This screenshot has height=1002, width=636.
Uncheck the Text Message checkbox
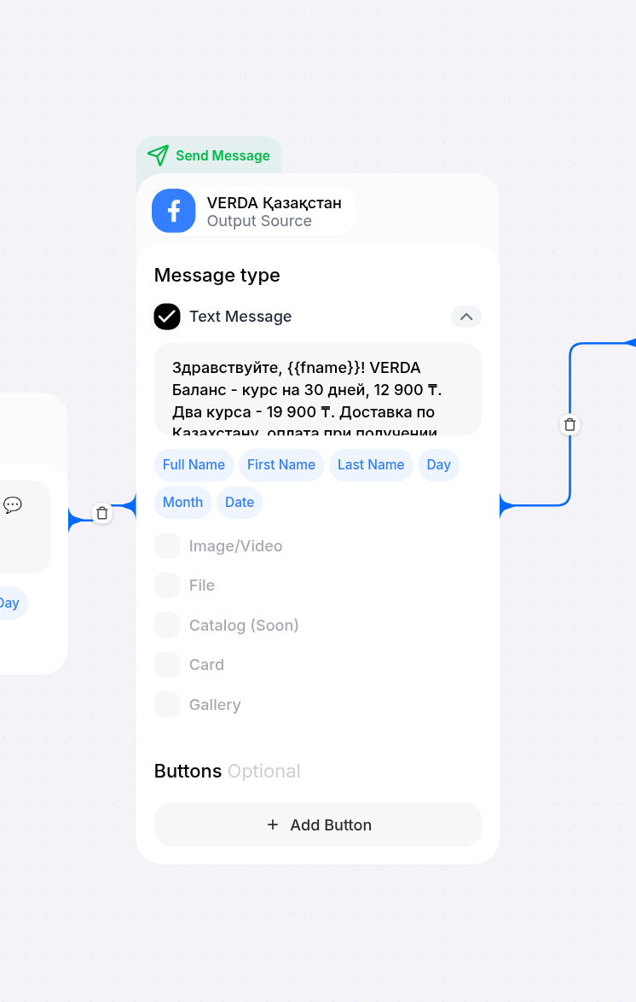[166, 317]
